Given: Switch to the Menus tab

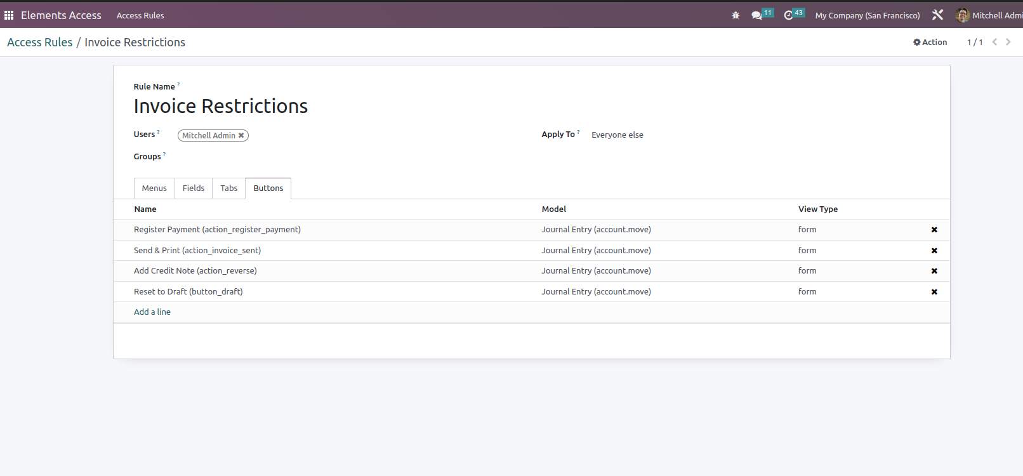Looking at the screenshot, I should (x=154, y=188).
